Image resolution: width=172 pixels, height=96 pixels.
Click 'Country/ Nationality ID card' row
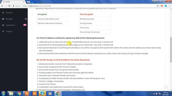[52, 19]
